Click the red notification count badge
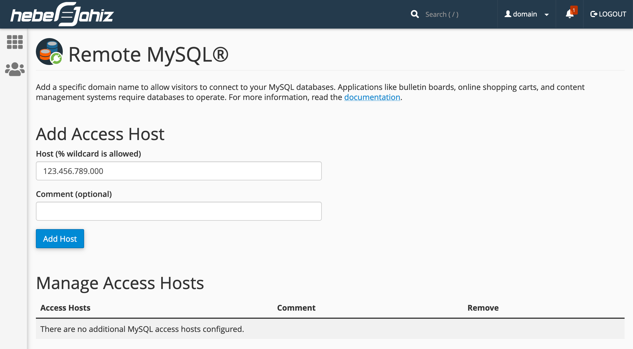The height and width of the screenshot is (349, 633). (574, 10)
